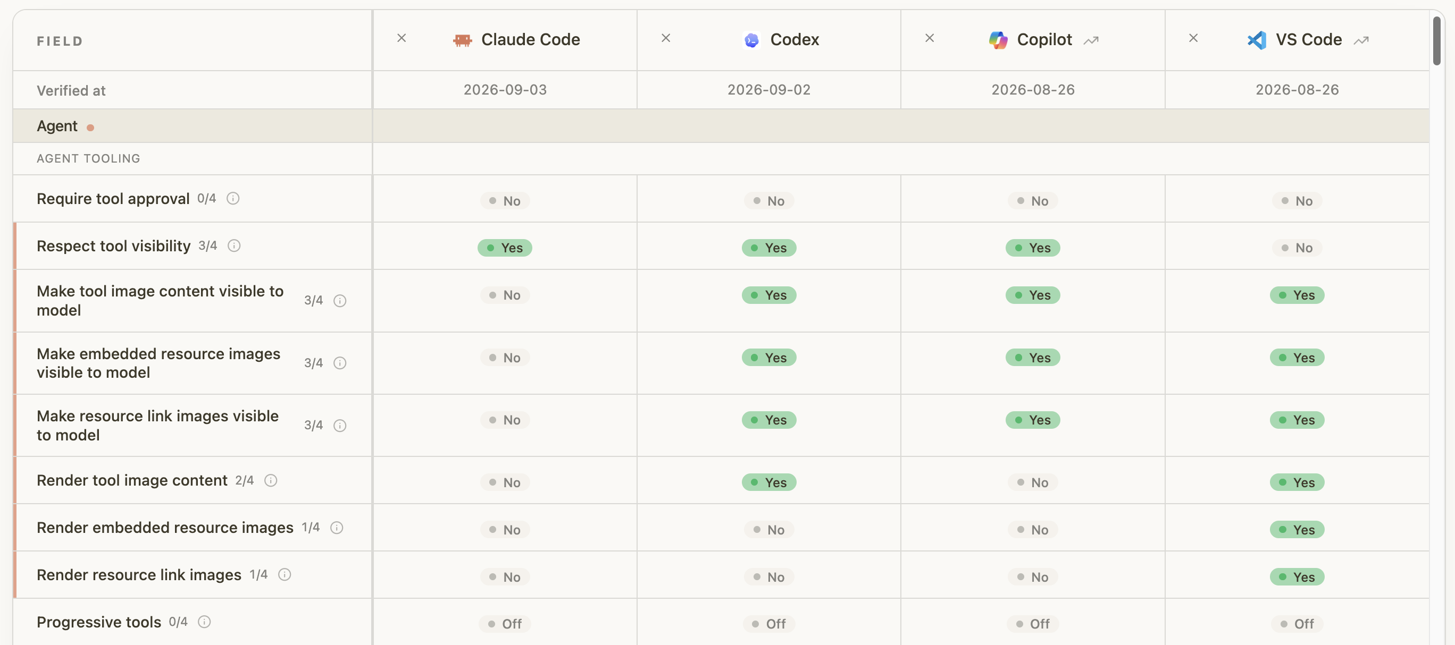The width and height of the screenshot is (1455, 645).
Task: Show info for Require tool approval
Action: (233, 199)
